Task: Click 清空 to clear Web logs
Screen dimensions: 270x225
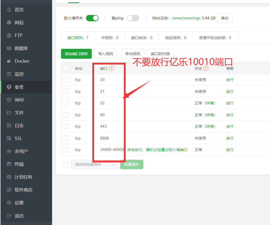Action: pyautogui.click(x=225, y=18)
